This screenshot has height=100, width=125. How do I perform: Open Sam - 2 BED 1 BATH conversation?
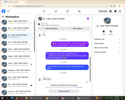(17, 78)
